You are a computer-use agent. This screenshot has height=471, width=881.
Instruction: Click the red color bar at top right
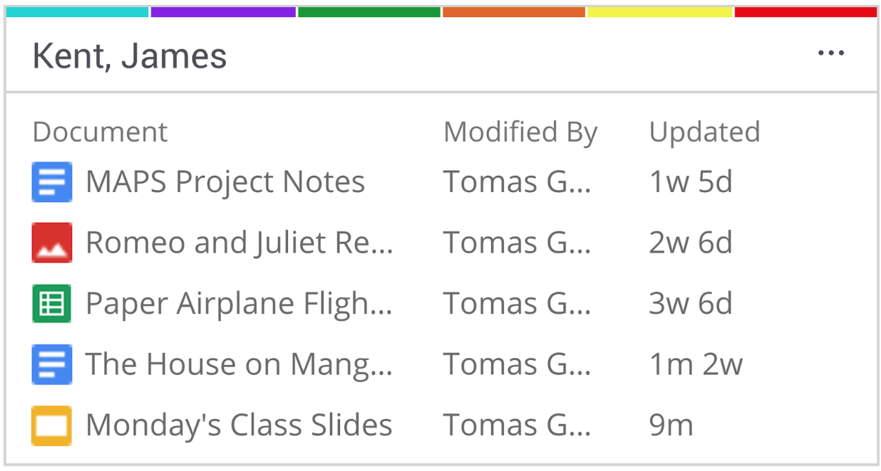(x=805, y=11)
